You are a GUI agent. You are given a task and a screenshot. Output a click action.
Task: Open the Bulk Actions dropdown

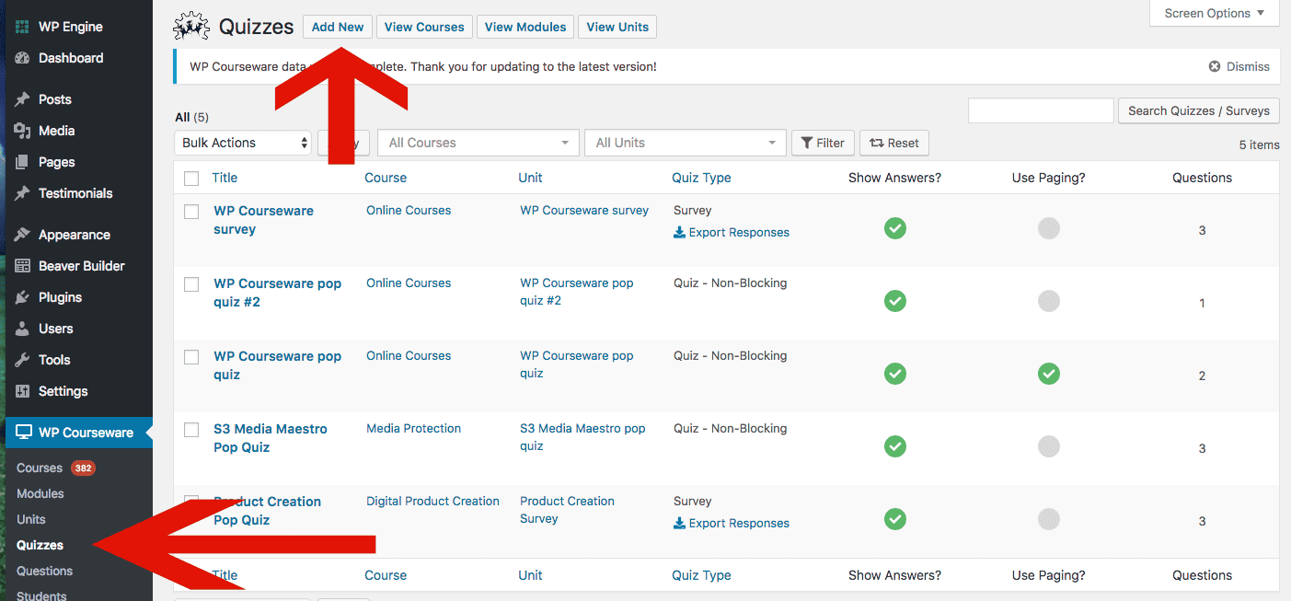243,143
